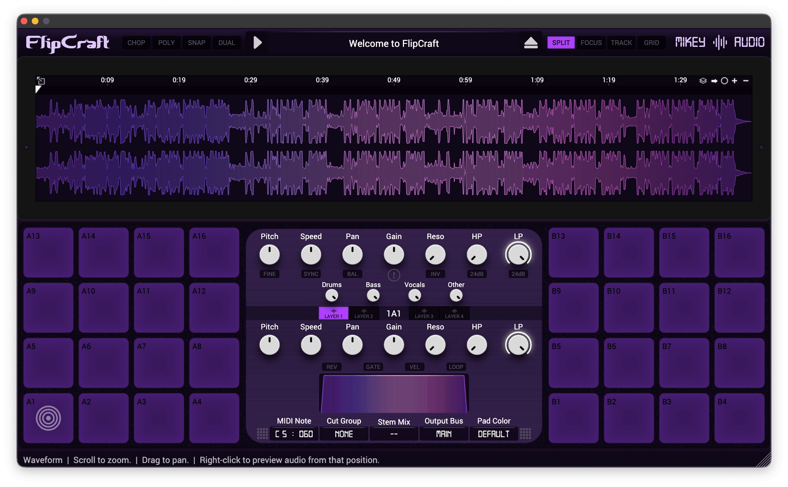Open the Output Bus MAIN selector

(x=444, y=434)
